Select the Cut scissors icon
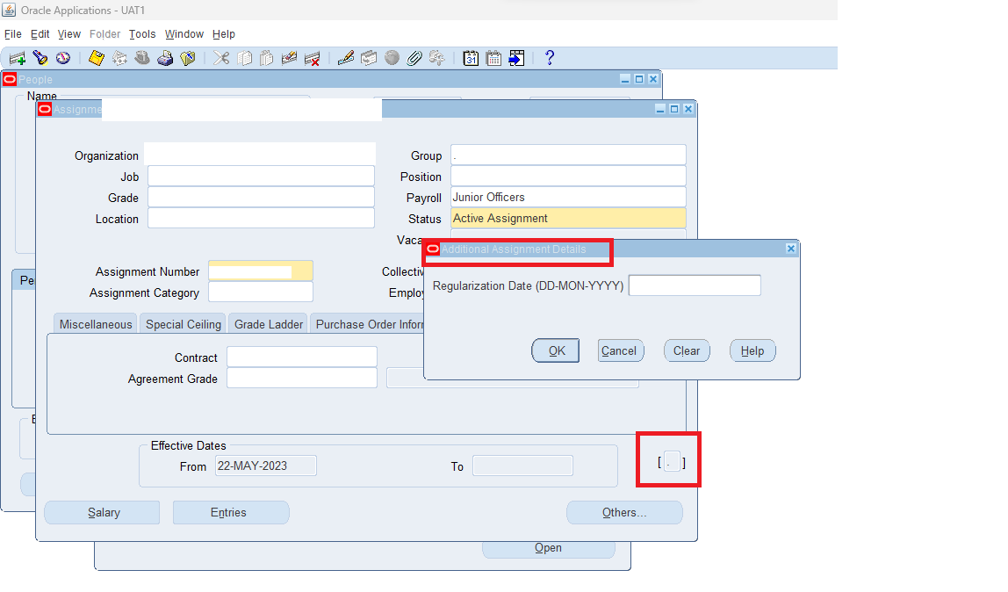Viewport: 1008px width, 592px height. (x=221, y=58)
